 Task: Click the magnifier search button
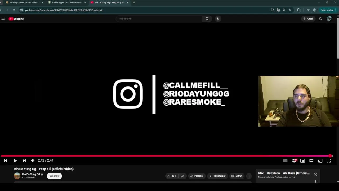(207, 19)
